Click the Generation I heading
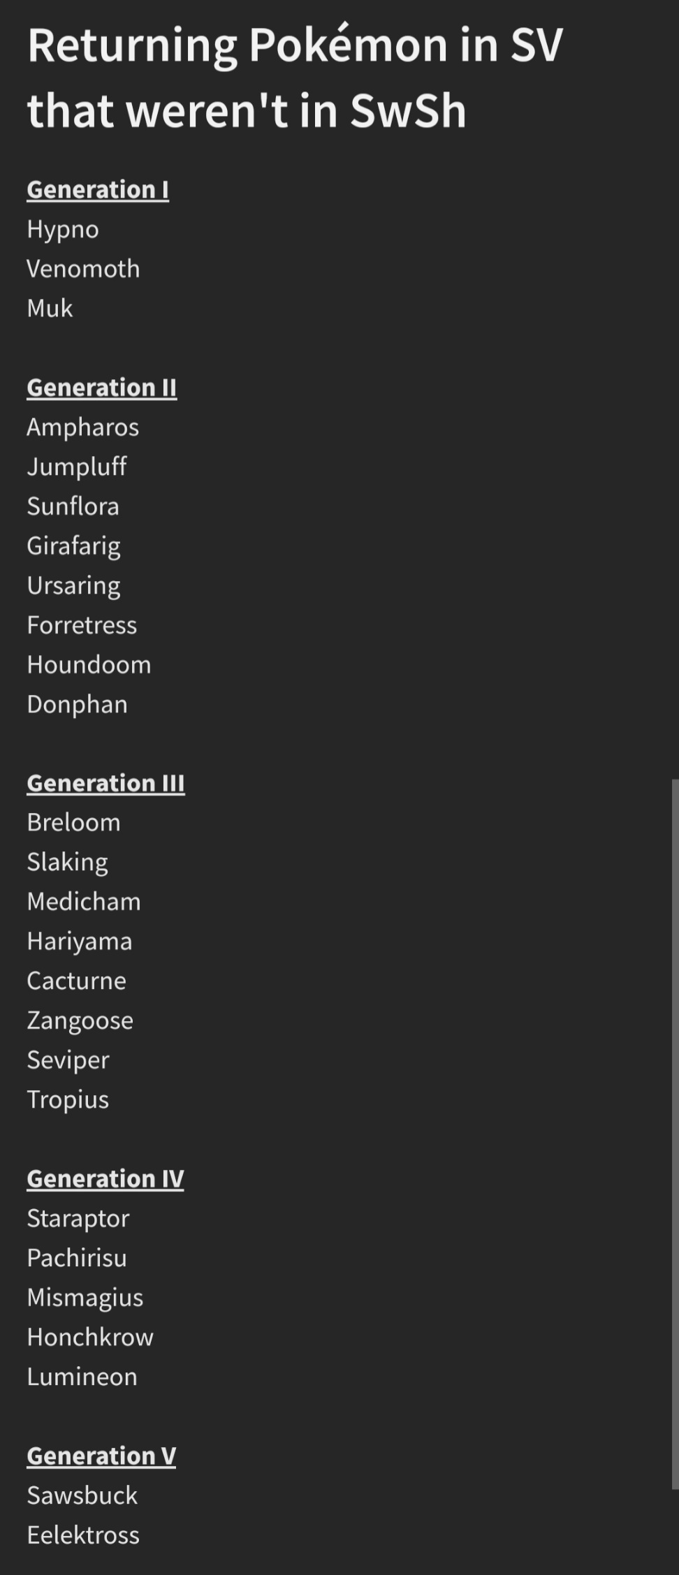This screenshot has height=1575, width=679. [98, 189]
